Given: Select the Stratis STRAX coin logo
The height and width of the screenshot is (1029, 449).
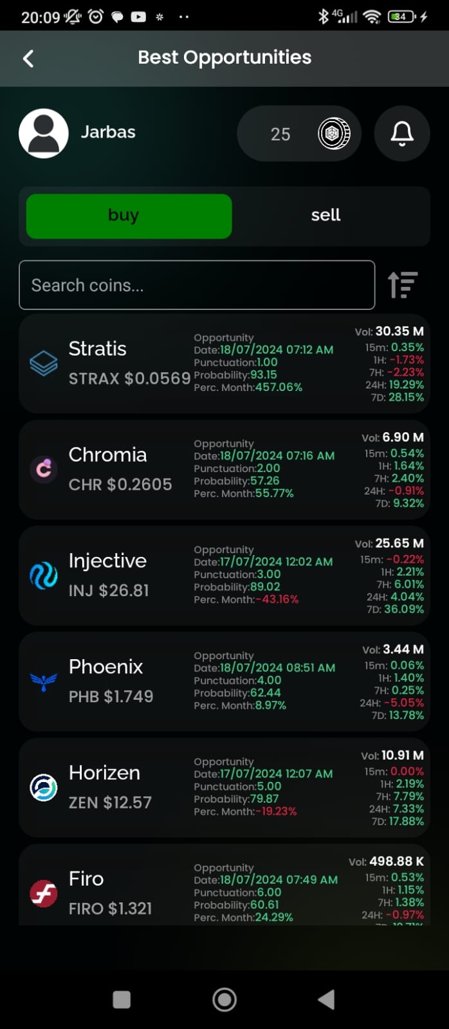Looking at the screenshot, I should point(43,364).
